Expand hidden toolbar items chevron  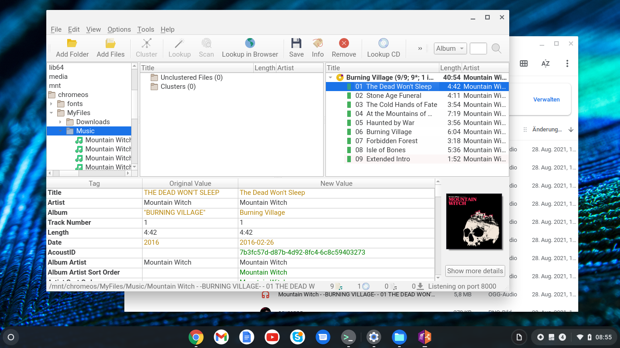[420, 48]
